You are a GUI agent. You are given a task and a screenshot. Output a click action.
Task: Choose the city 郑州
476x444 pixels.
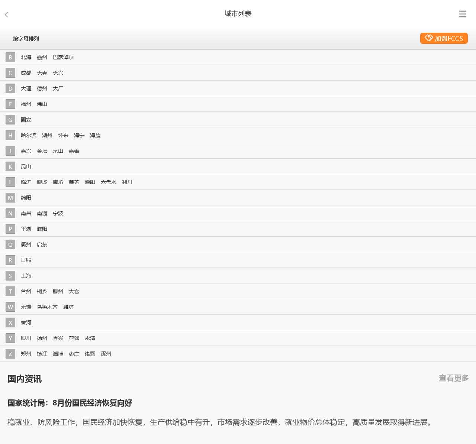pyautogui.click(x=26, y=354)
